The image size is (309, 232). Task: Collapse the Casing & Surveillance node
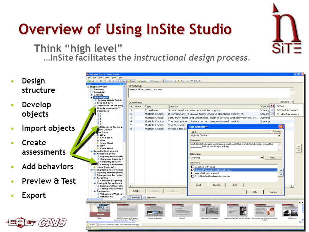[x=95, y=183]
